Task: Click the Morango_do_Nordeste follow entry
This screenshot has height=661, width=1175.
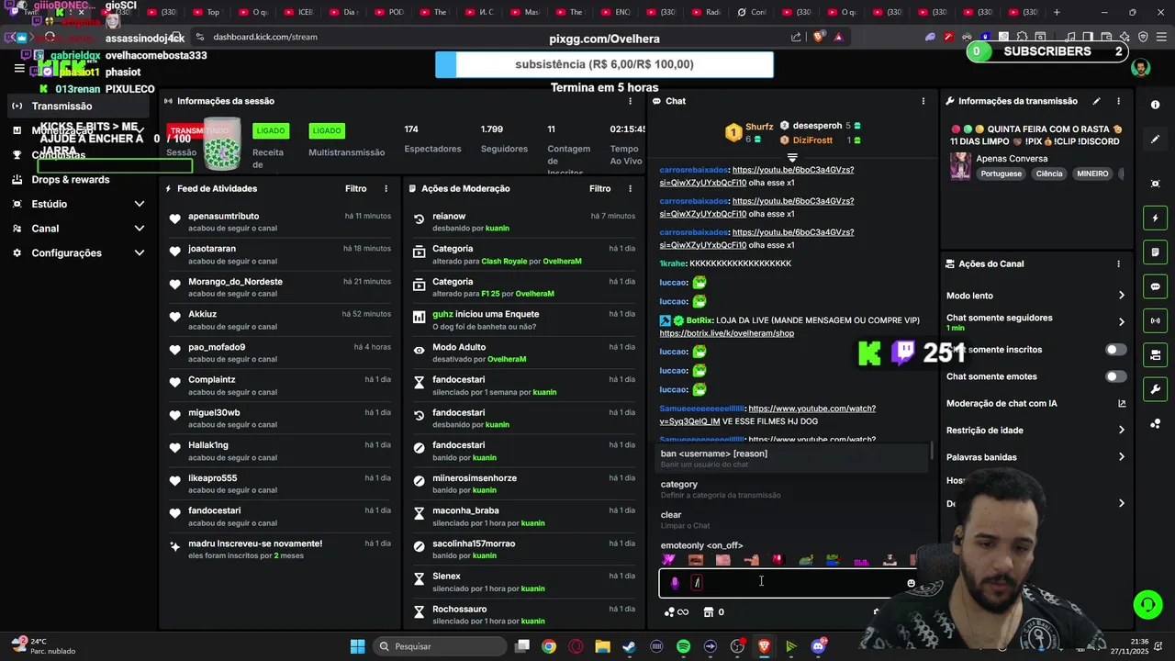Action: [280, 287]
